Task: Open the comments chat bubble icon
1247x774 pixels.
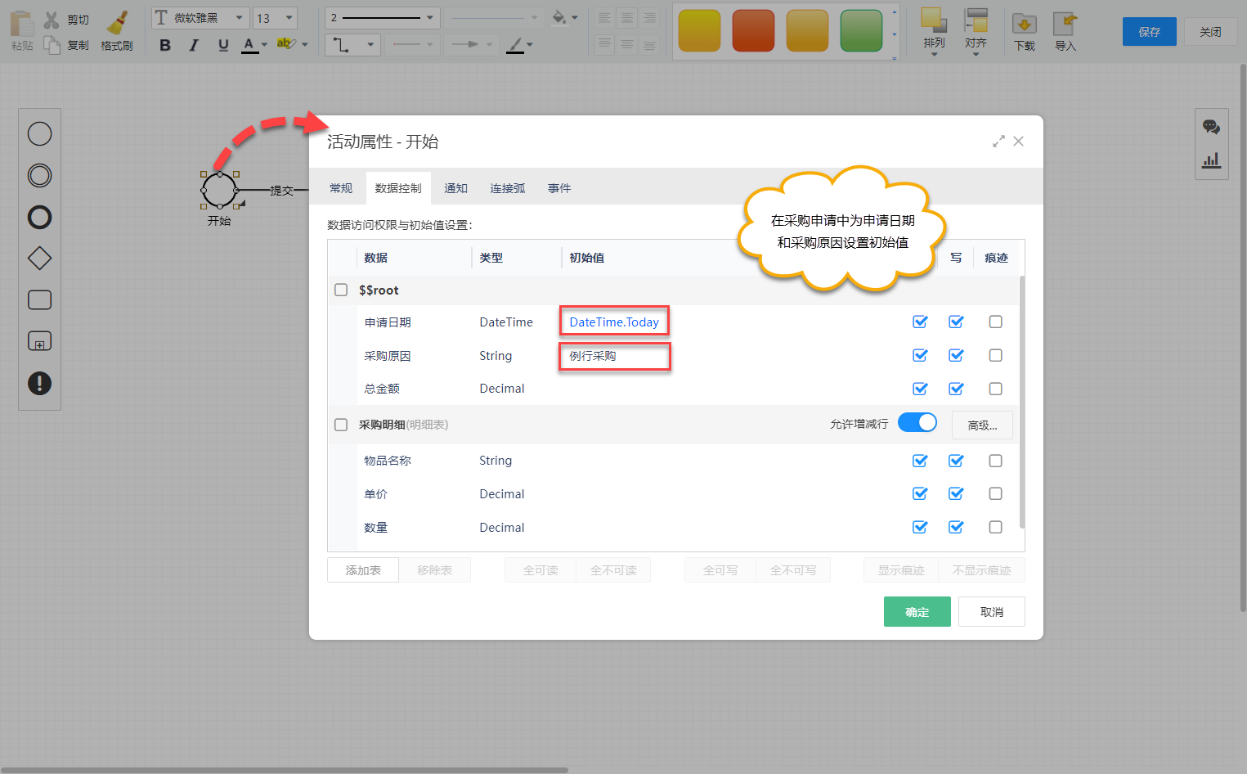Action: [x=1211, y=127]
